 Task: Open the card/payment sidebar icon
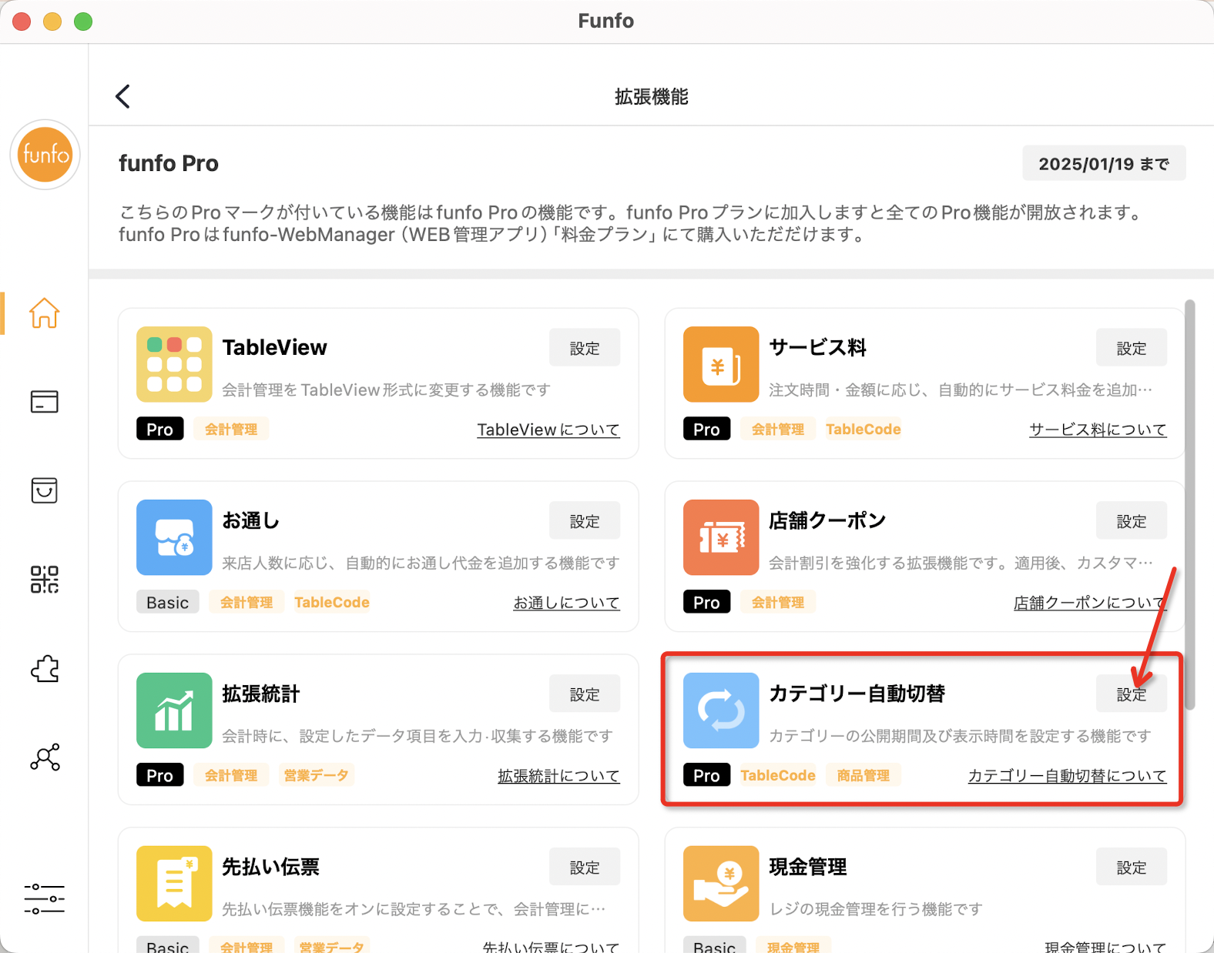44,401
